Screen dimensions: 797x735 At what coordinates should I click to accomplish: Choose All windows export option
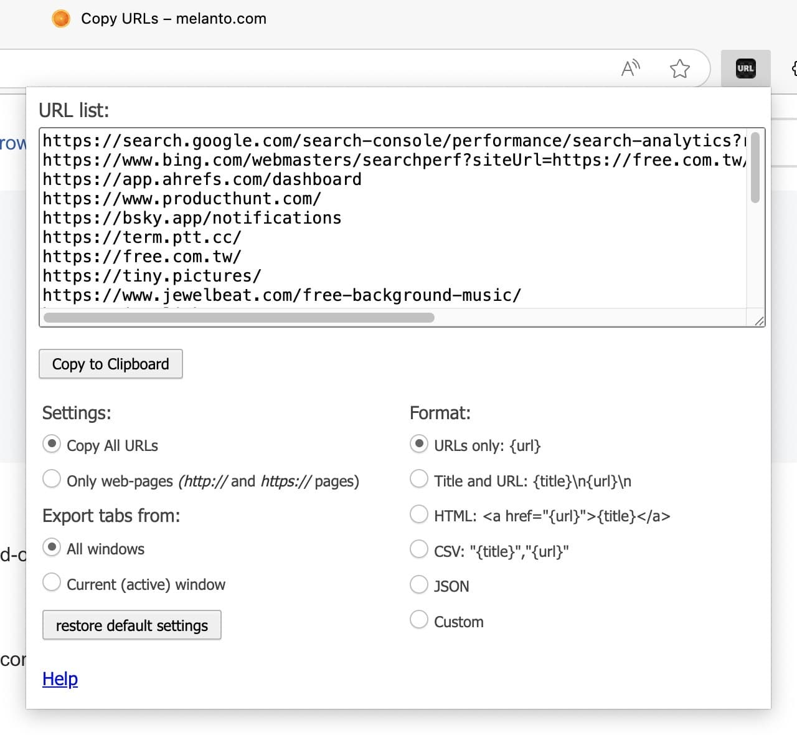51,548
